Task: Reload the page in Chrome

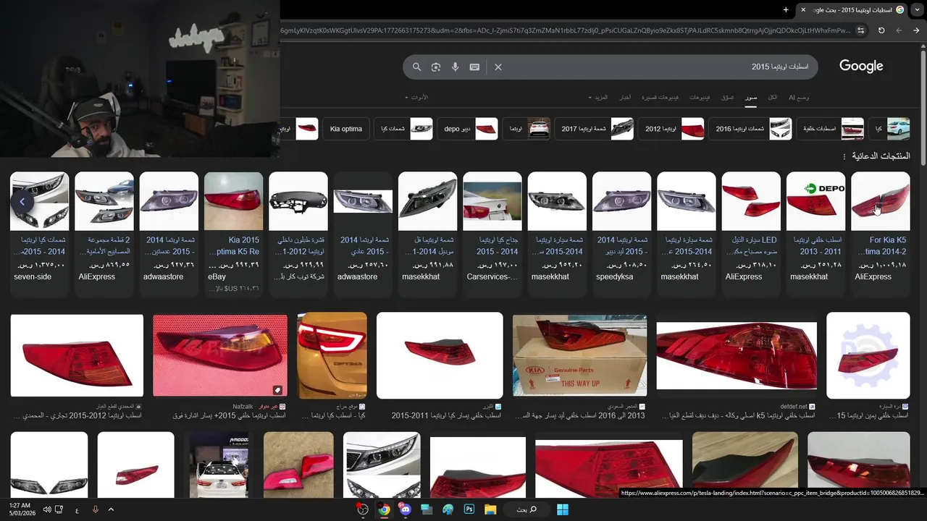Action: click(x=881, y=30)
